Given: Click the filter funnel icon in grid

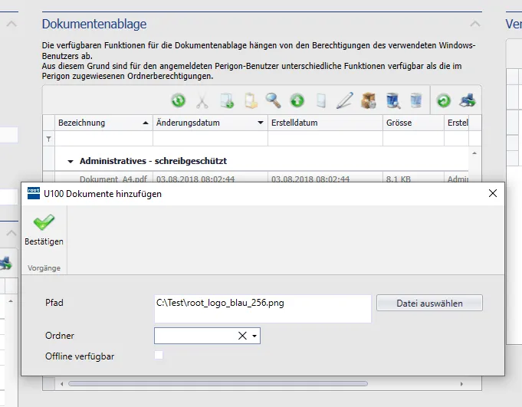Looking at the screenshot, I should click(x=48, y=139).
